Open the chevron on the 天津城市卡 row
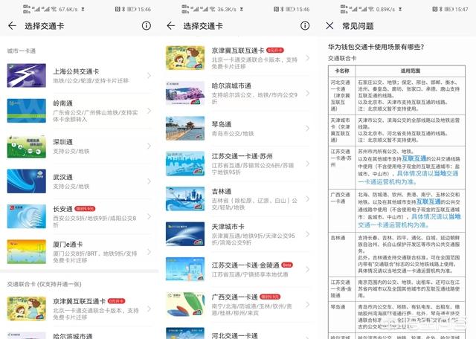 tap(307, 234)
